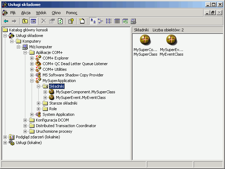This screenshot has height=169, width=225.
Task: Click the Help question mark icon
Action: click(x=71, y=21)
